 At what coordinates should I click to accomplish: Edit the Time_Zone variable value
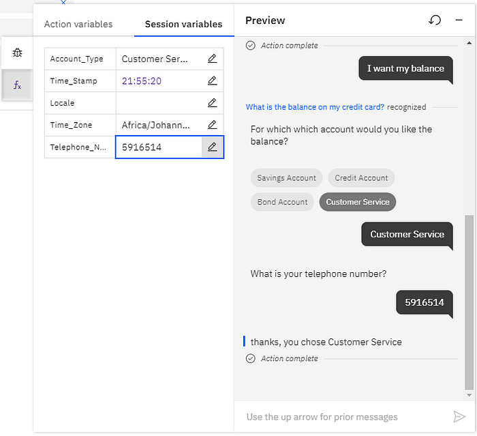[x=212, y=125]
